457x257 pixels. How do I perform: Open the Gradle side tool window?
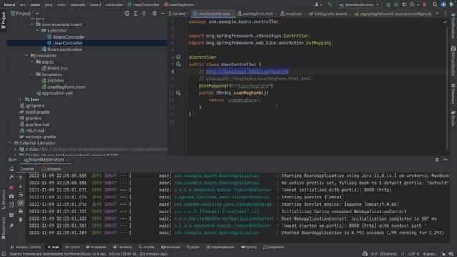click(x=453, y=118)
